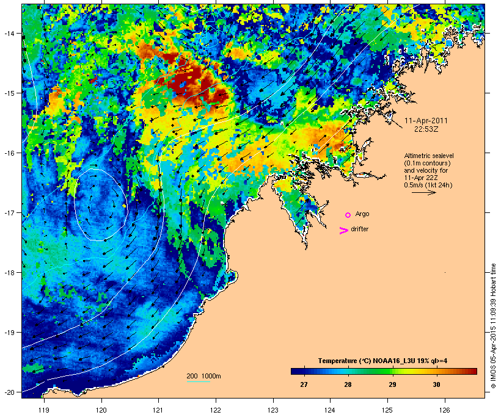Click the '-16' latitude axis label
501x415 pixels.
pos(9,153)
